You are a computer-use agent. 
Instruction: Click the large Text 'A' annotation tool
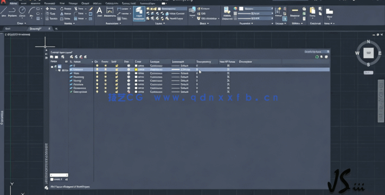[99, 11]
